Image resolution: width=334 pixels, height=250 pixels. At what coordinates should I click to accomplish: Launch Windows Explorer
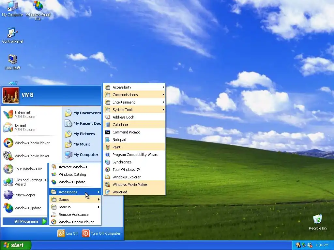coord(134,177)
